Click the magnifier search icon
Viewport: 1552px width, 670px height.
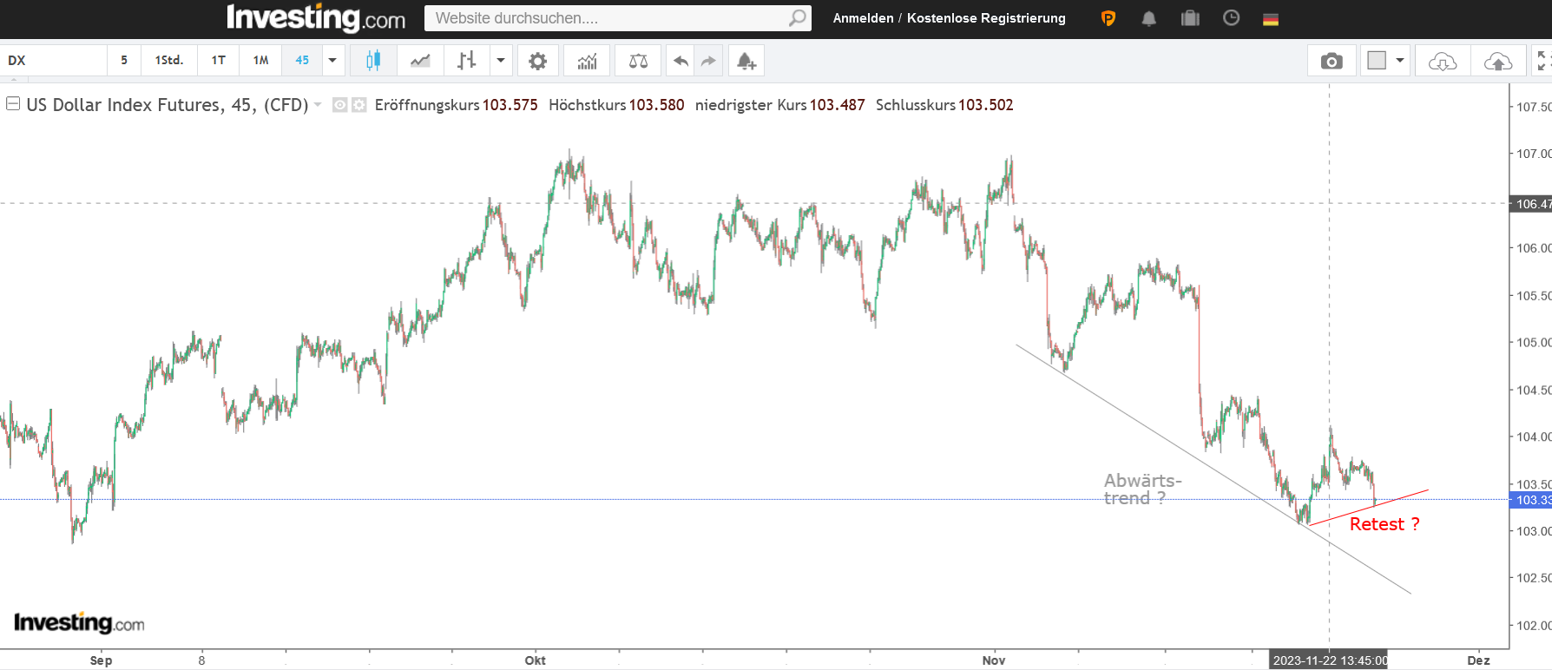point(797,18)
